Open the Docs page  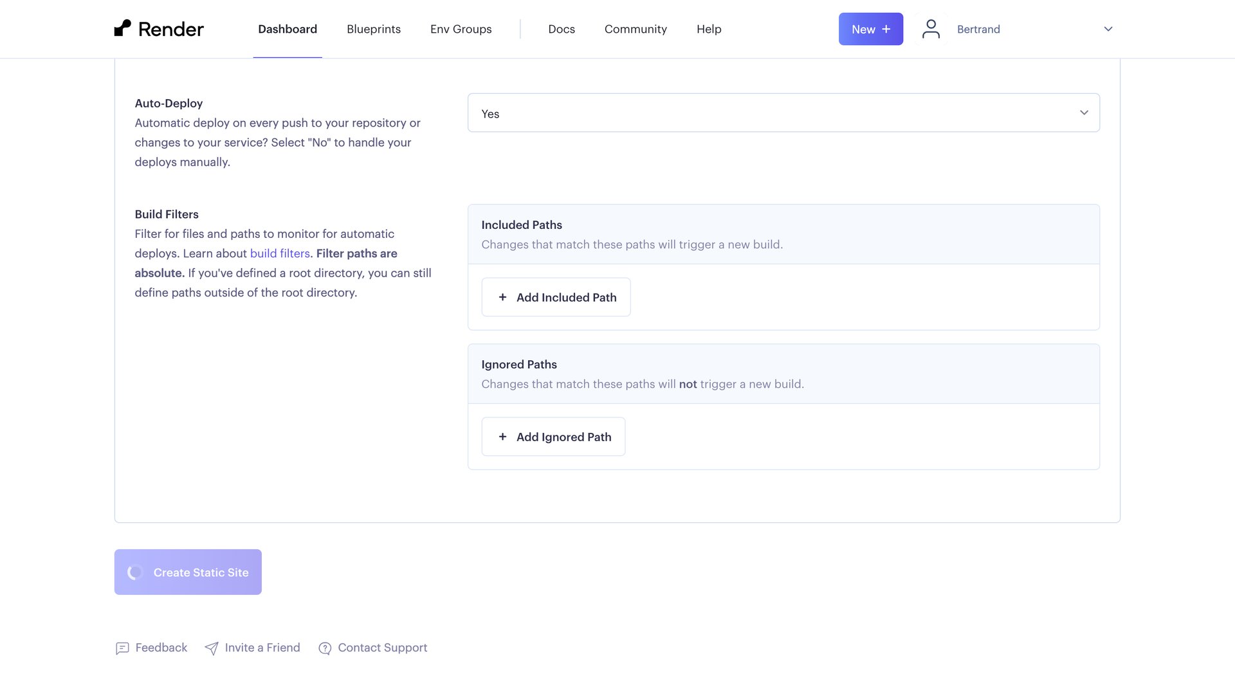click(561, 29)
